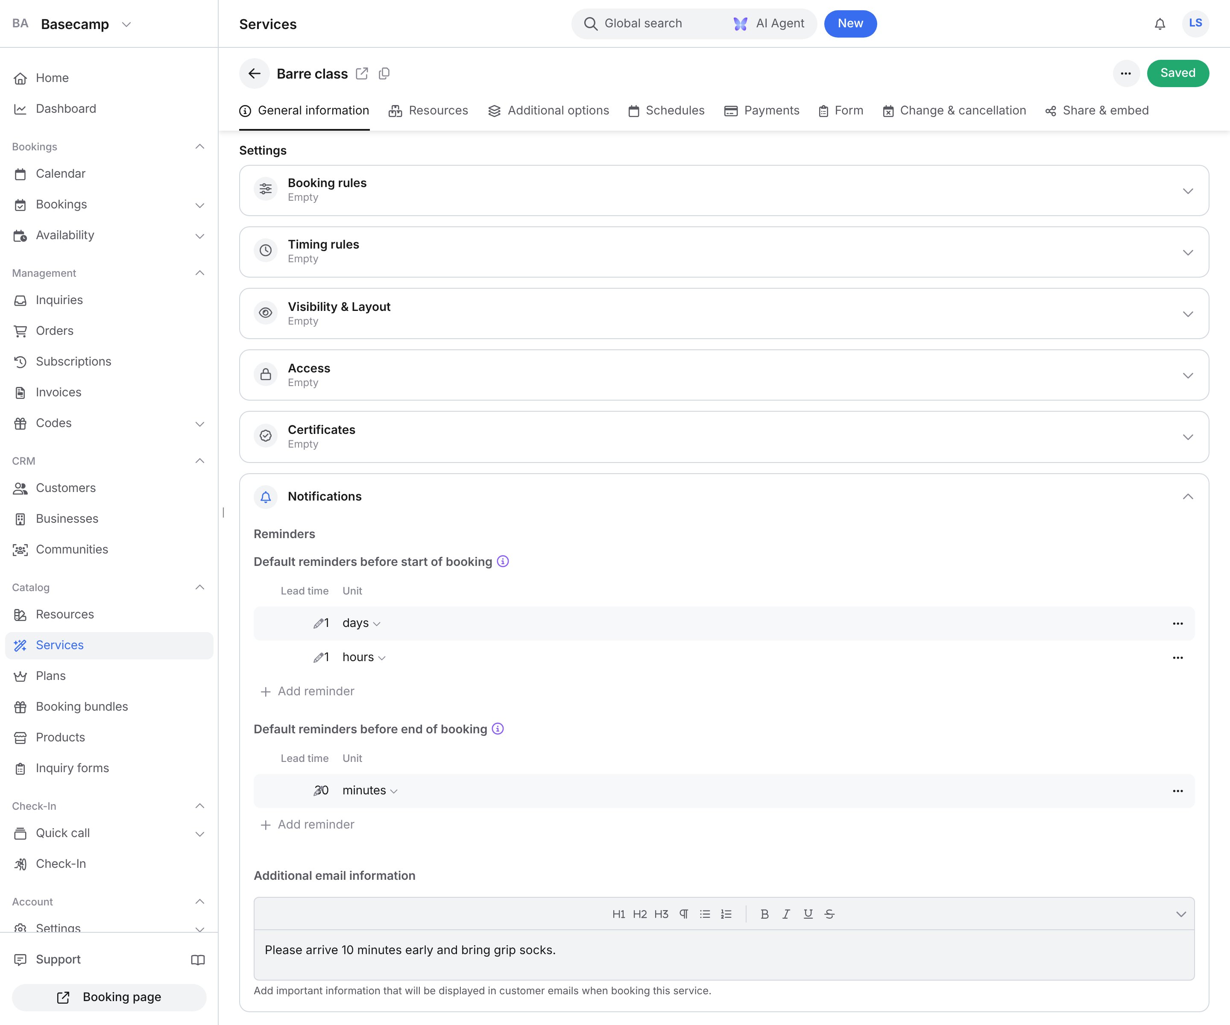Apply italic formatting in the email editor
Viewport: 1230px width, 1025px height.
(786, 914)
